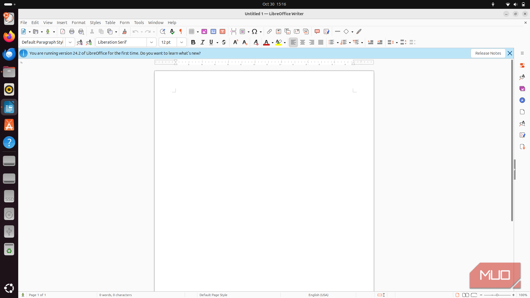Enable Center horizontal alignment

click(303, 42)
